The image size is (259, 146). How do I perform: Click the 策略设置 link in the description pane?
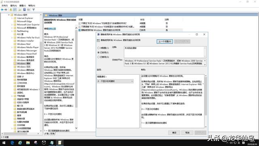52,29
